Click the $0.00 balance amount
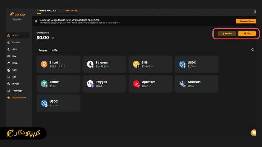 click(43, 38)
